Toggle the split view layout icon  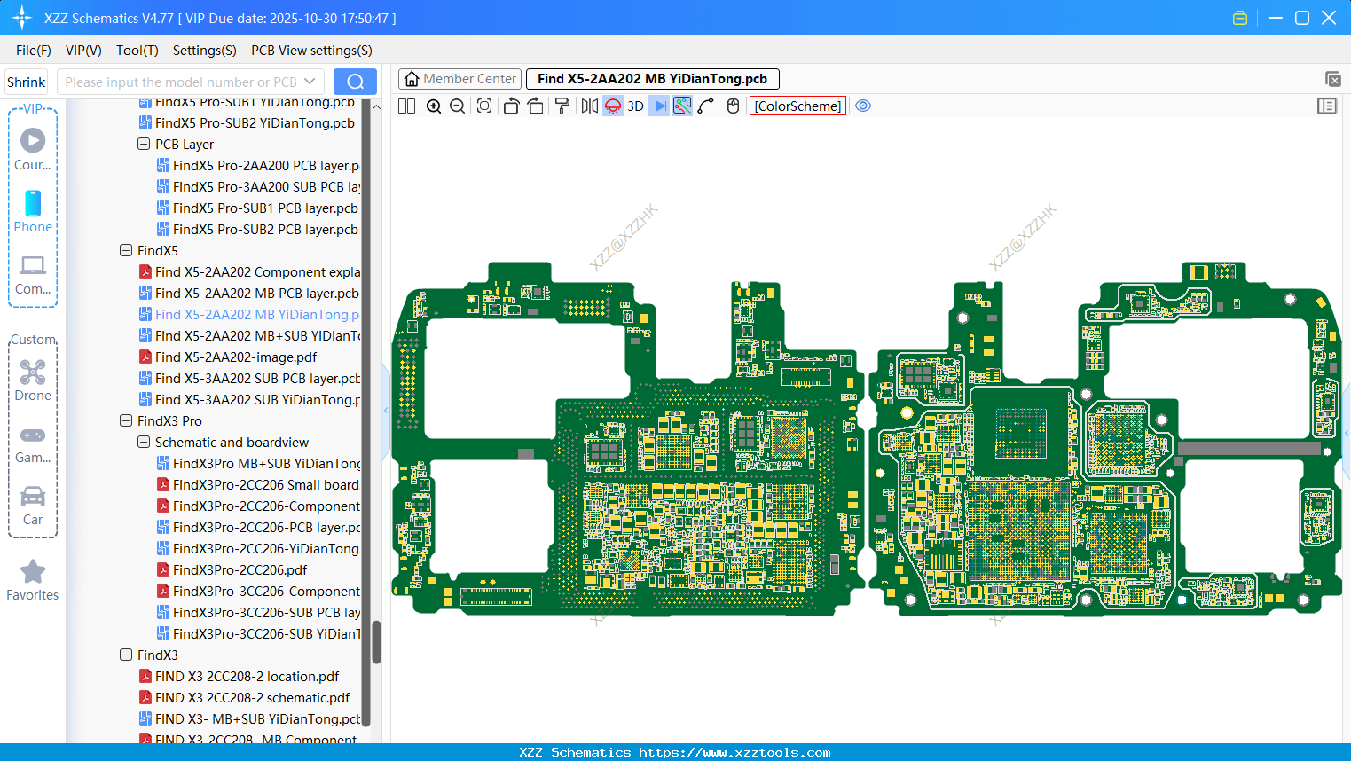tap(407, 106)
